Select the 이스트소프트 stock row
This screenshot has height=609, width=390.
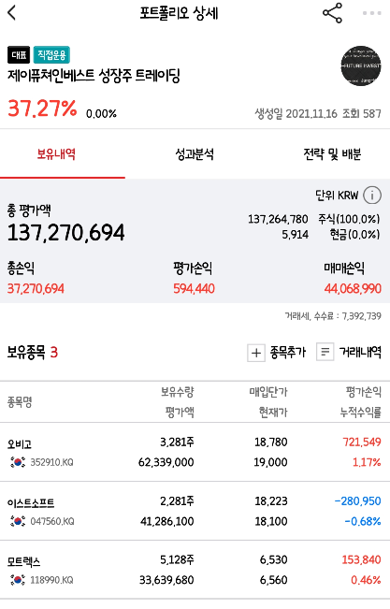click(x=195, y=511)
